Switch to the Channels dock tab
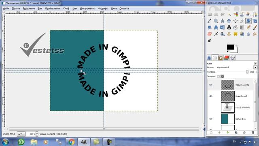Screen dimensions: 259x146 pyautogui.click(x=227, y=58)
